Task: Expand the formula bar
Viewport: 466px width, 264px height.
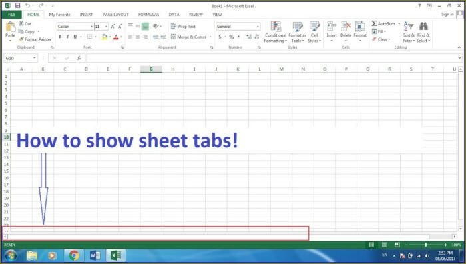Action: (x=460, y=58)
